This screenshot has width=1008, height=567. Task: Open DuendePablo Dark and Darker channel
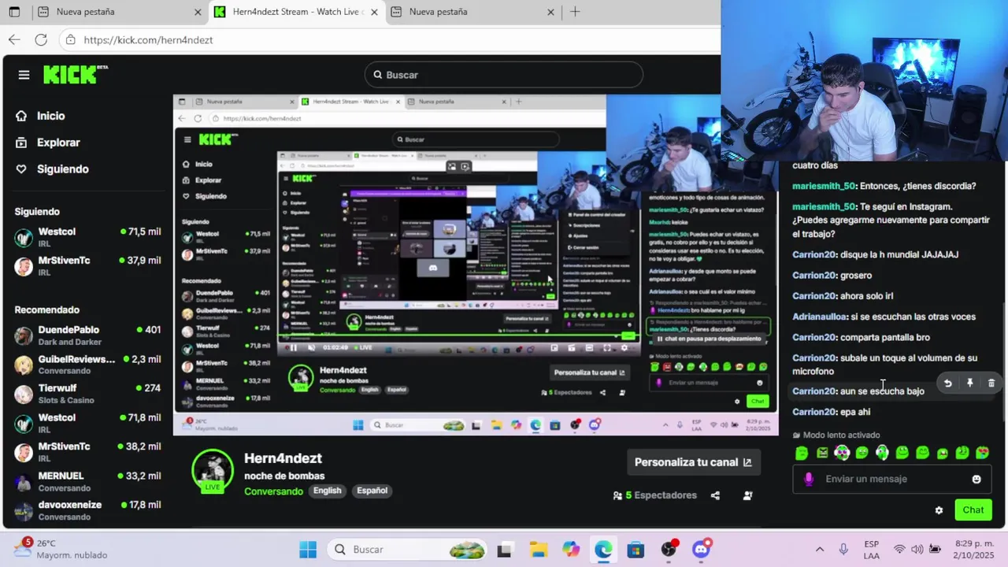87,335
